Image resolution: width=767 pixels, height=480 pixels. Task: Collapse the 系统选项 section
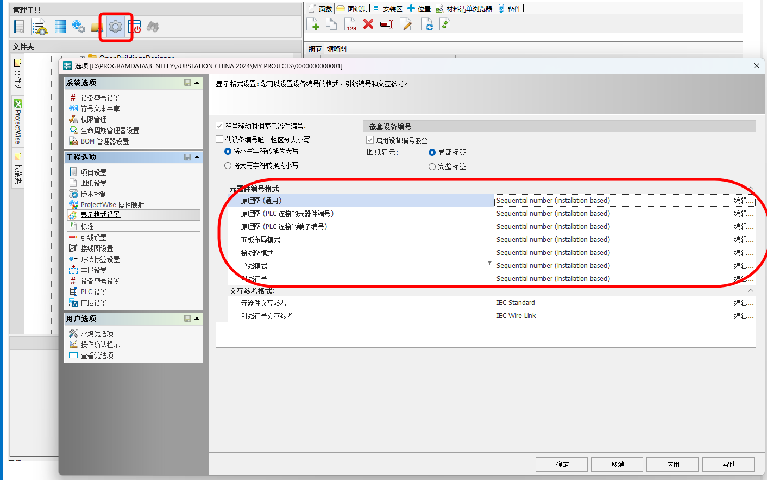pyautogui.click(x=197, y=83)
